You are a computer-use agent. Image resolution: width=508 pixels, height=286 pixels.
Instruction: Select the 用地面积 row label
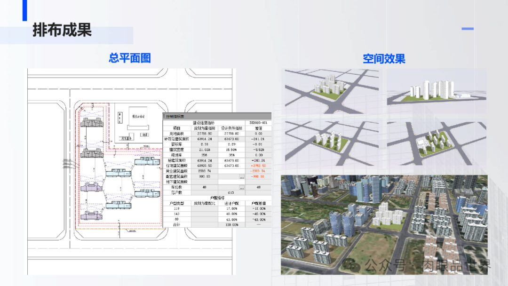point(176,134)
